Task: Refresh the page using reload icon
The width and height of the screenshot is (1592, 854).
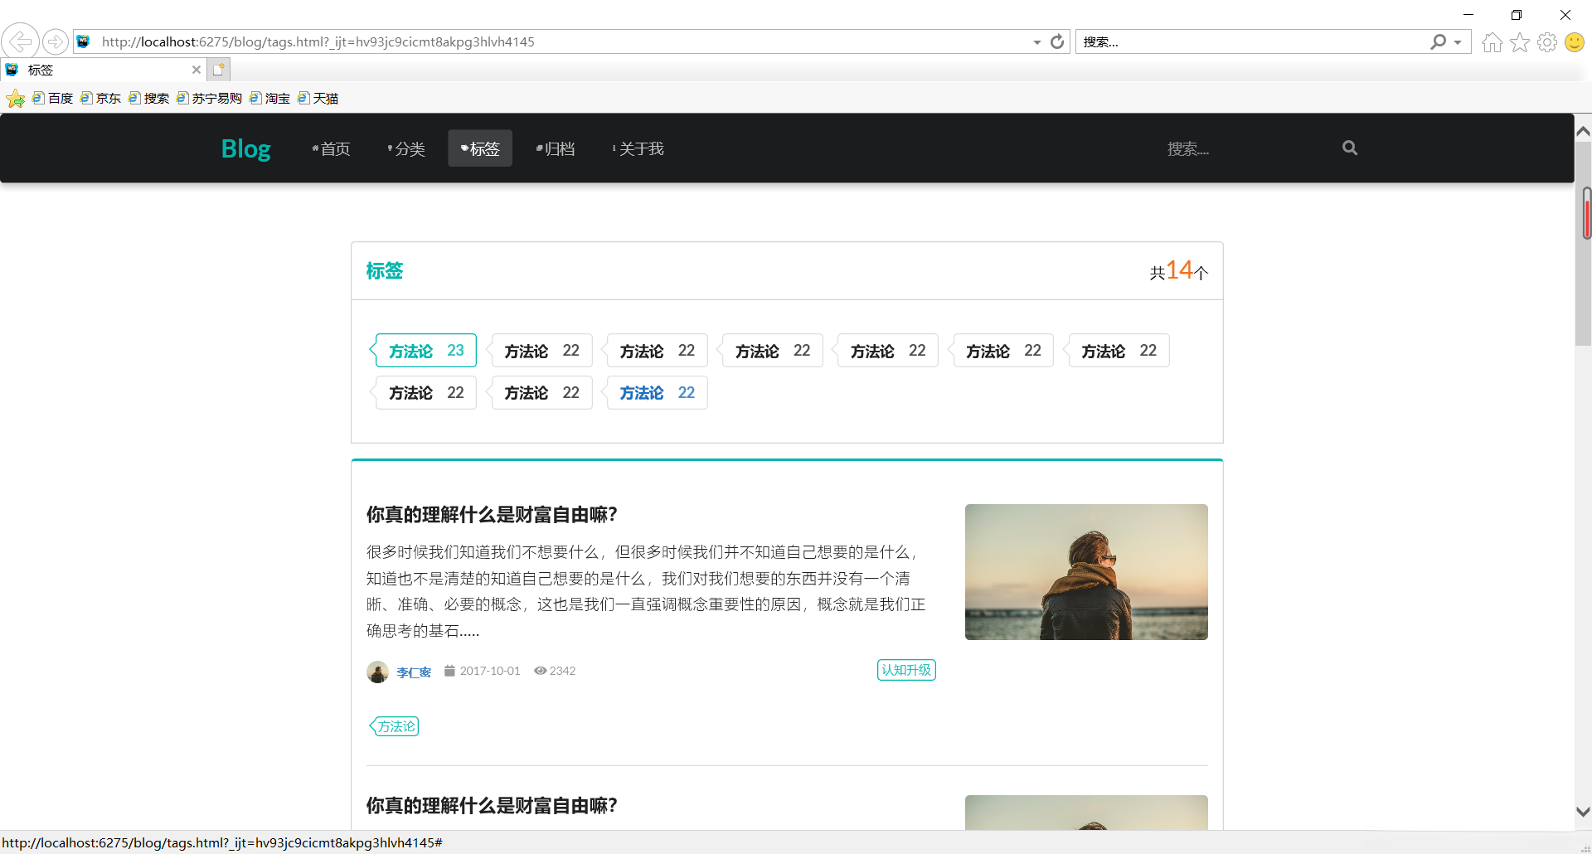Action: (x=1057, y=41)
